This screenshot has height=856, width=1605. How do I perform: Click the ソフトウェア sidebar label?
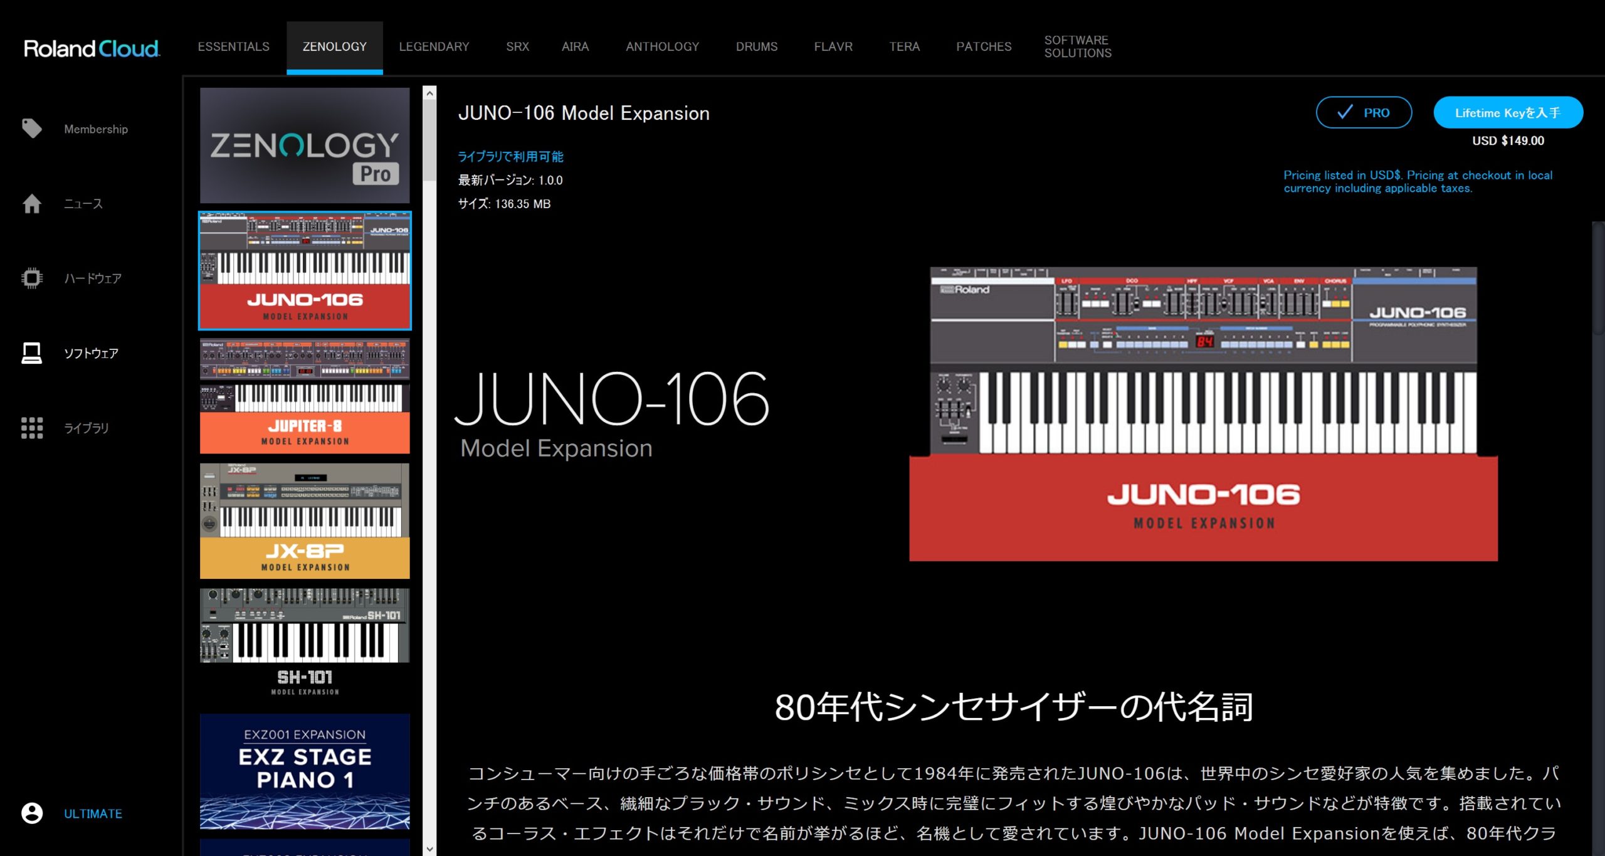click(x=91, y=353)
